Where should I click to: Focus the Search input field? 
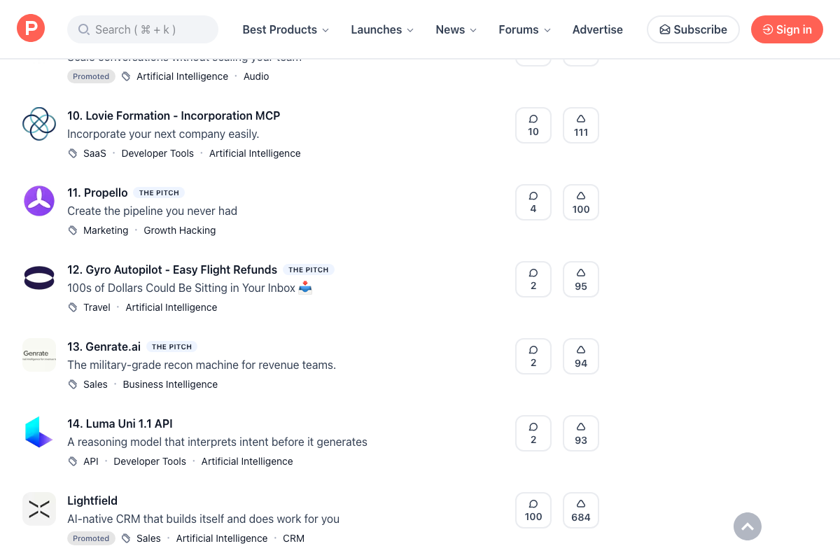point(143,29)
